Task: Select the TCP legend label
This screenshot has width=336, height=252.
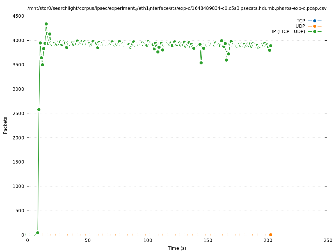Action: click(301, 21)
